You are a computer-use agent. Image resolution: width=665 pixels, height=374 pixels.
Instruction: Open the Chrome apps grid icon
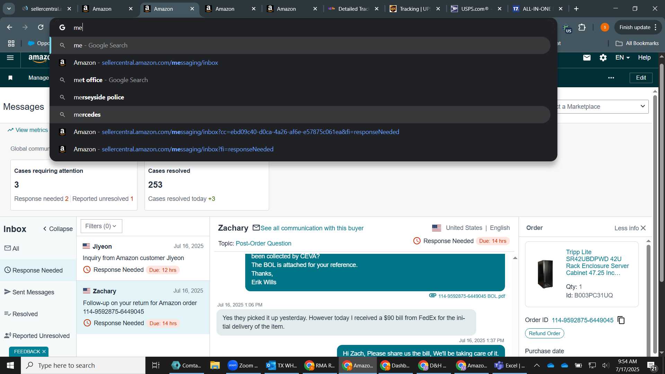coord(11,43)
